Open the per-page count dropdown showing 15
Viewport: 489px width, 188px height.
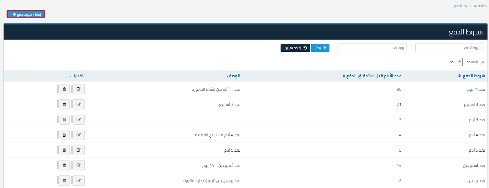[x=455, y=62]
